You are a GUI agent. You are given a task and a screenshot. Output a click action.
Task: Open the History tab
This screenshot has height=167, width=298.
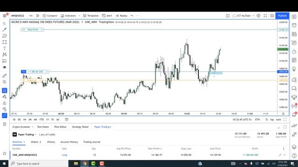tap(51, 142)
